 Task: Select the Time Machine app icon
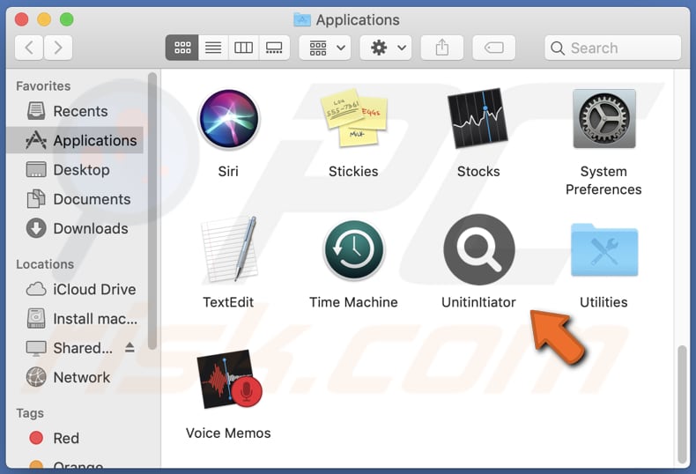click(354, 249)
